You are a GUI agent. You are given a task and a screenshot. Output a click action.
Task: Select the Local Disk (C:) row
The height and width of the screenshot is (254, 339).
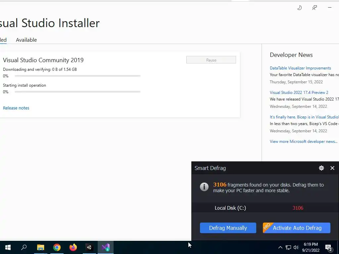[265, 208]
